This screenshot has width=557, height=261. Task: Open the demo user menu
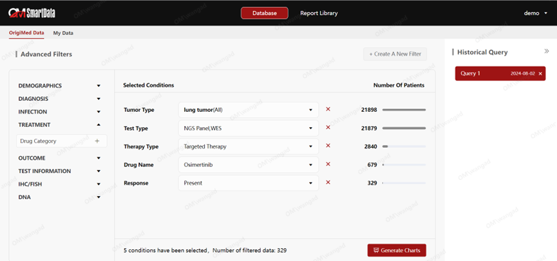tap(535, 13)
